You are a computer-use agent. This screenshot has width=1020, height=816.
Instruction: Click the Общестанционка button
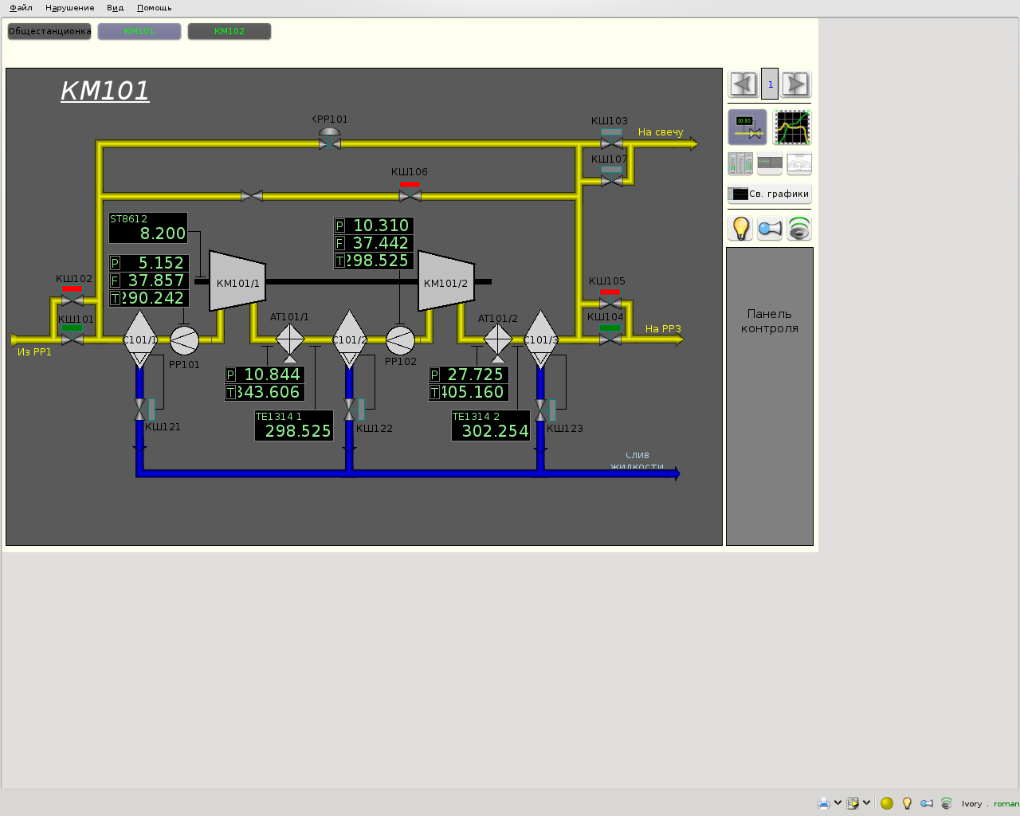49,31
